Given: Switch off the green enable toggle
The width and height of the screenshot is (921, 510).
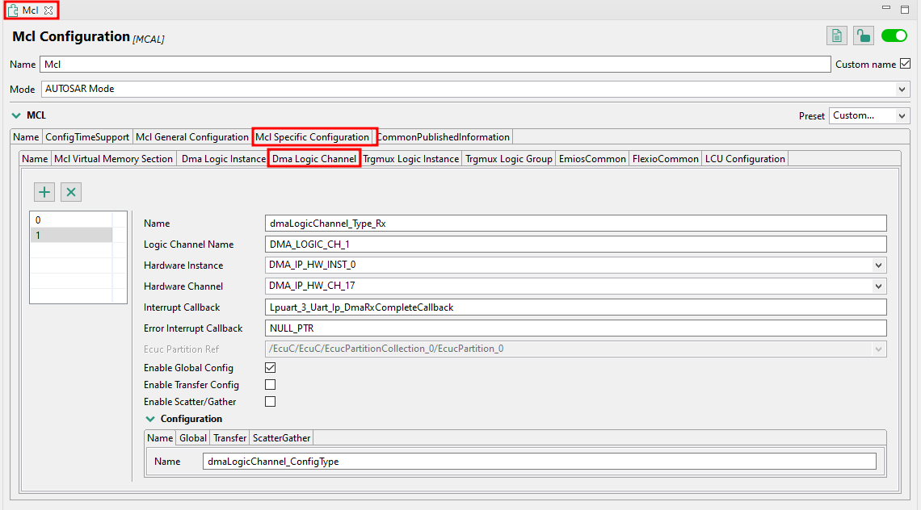Looking at the screenshot, I should pos(894,36).
